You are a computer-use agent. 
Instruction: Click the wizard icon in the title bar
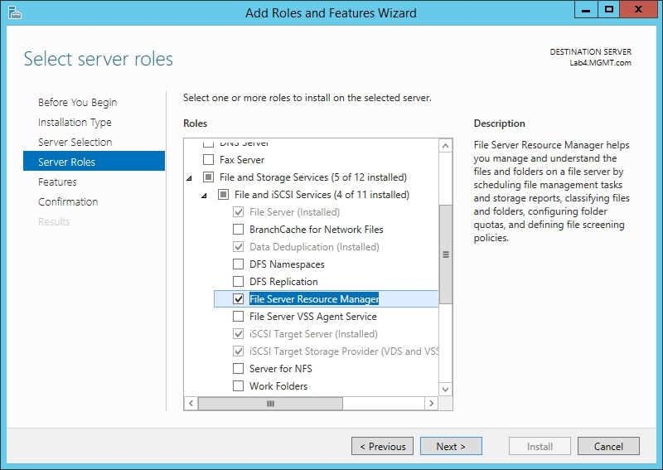pyautogui.click(x=15, y=12)
